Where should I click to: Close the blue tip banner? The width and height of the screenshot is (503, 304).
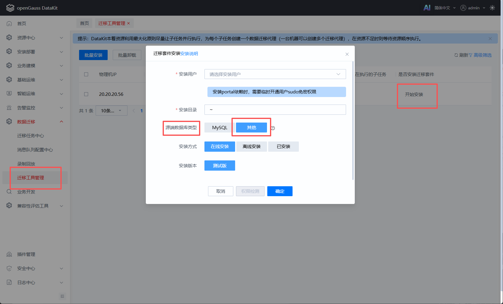[490, 38]
